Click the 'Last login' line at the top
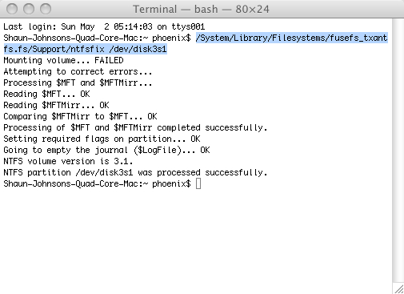Viewport: 404px width, 294px height. click(104, 26)
